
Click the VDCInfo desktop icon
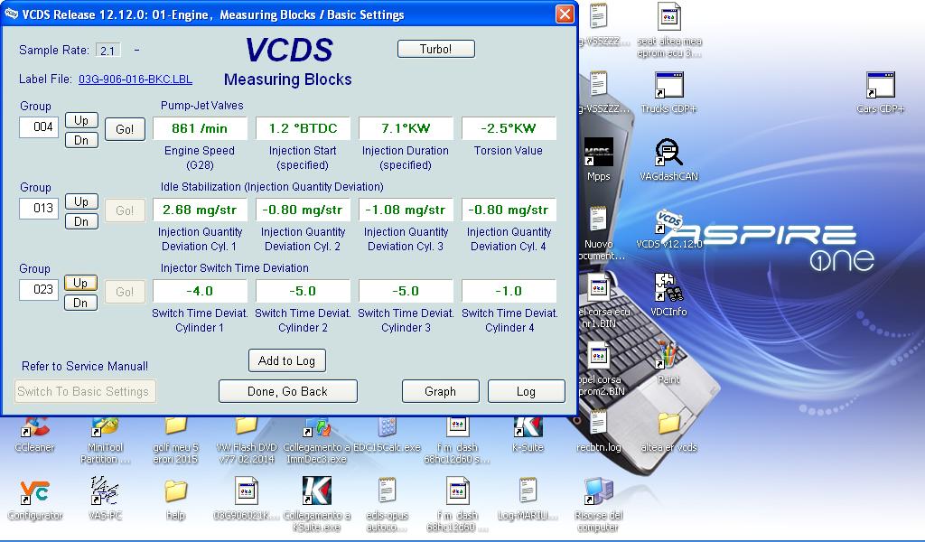pyautogui.click(x=668, y=289)
